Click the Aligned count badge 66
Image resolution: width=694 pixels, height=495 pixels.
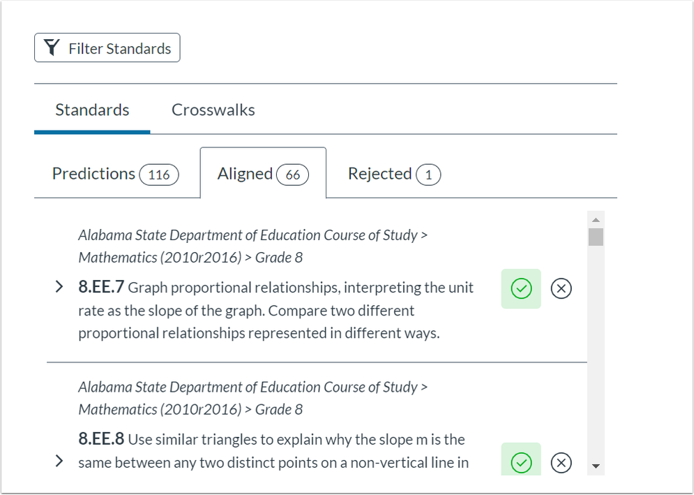tap(292, 175)
